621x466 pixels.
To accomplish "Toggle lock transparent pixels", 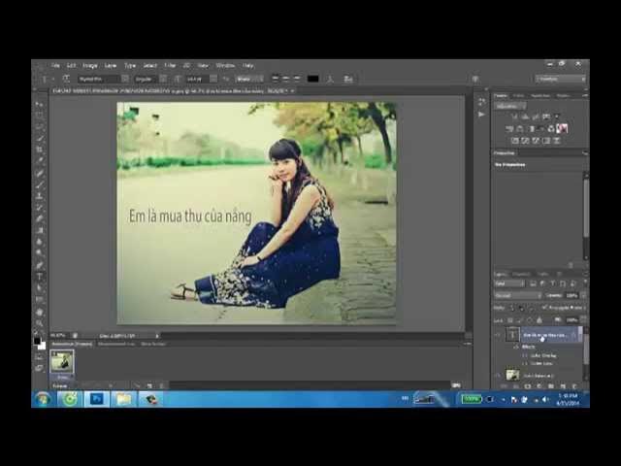I will pyautogui.click(x=510, y=320).
